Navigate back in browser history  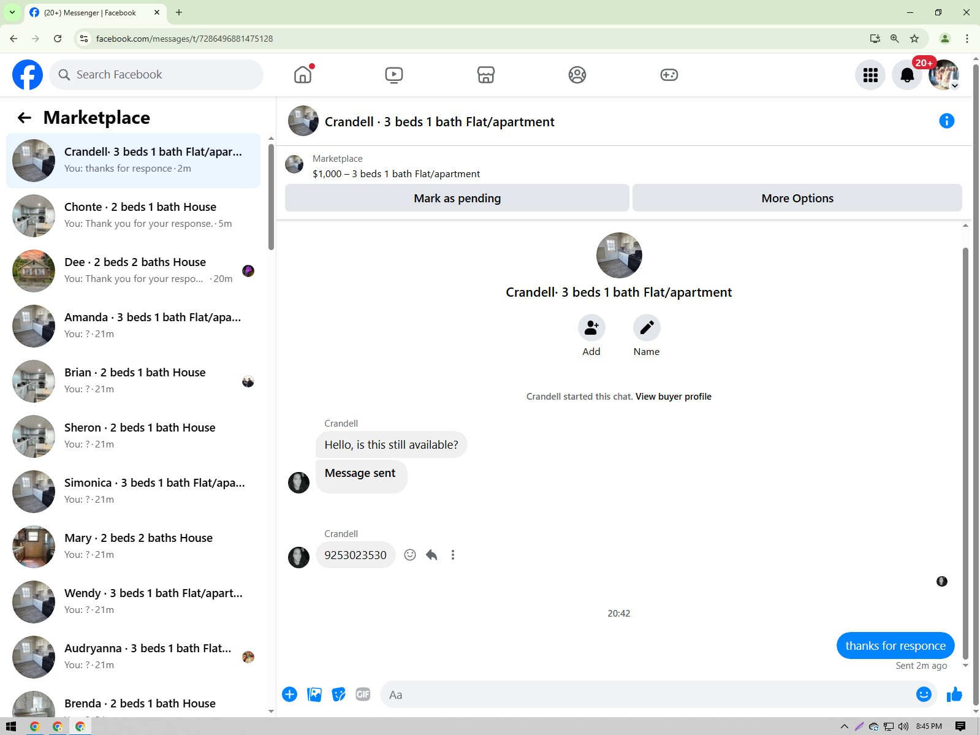pos(13,39)
